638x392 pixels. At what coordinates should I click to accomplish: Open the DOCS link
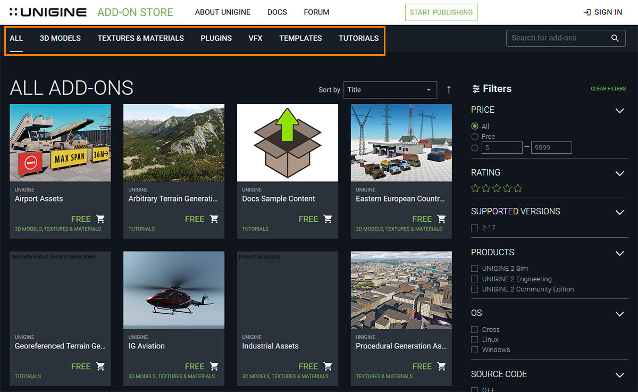(x=277, y=12)
